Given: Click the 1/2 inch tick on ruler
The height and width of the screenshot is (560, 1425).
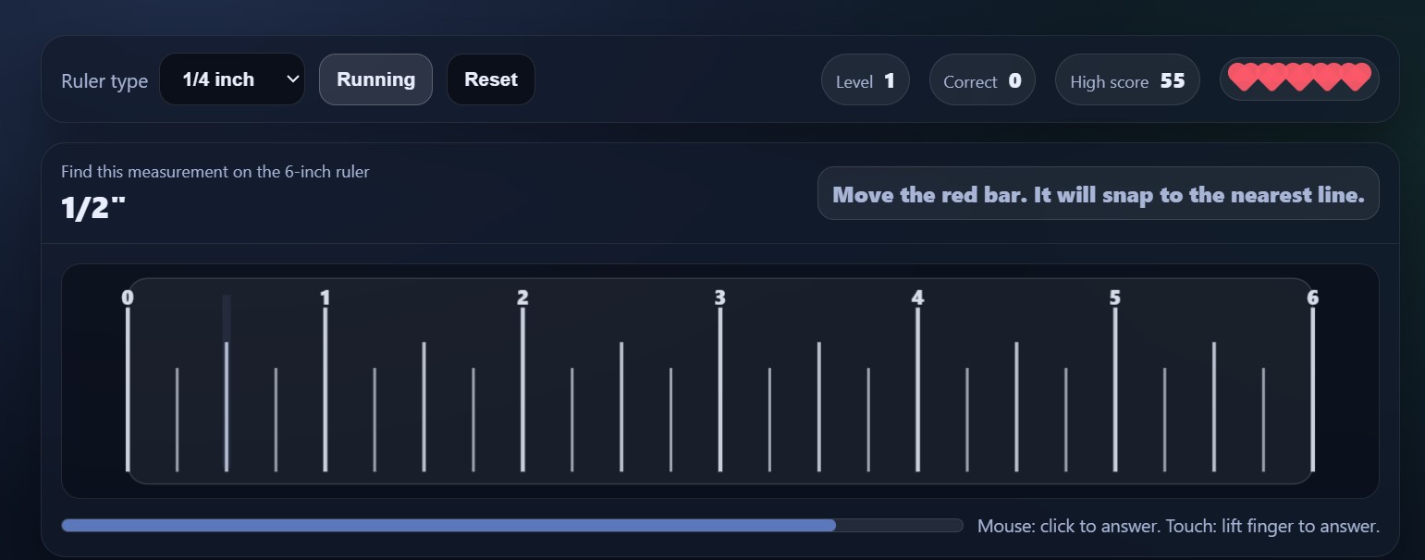Looking at the screenshot, I should coord(227,407).
